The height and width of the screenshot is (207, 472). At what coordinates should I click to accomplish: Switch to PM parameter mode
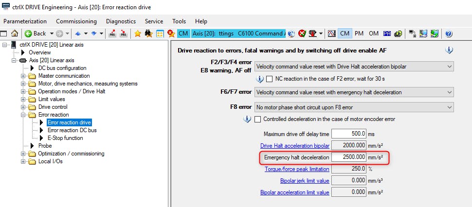click(x=359, y=34)
